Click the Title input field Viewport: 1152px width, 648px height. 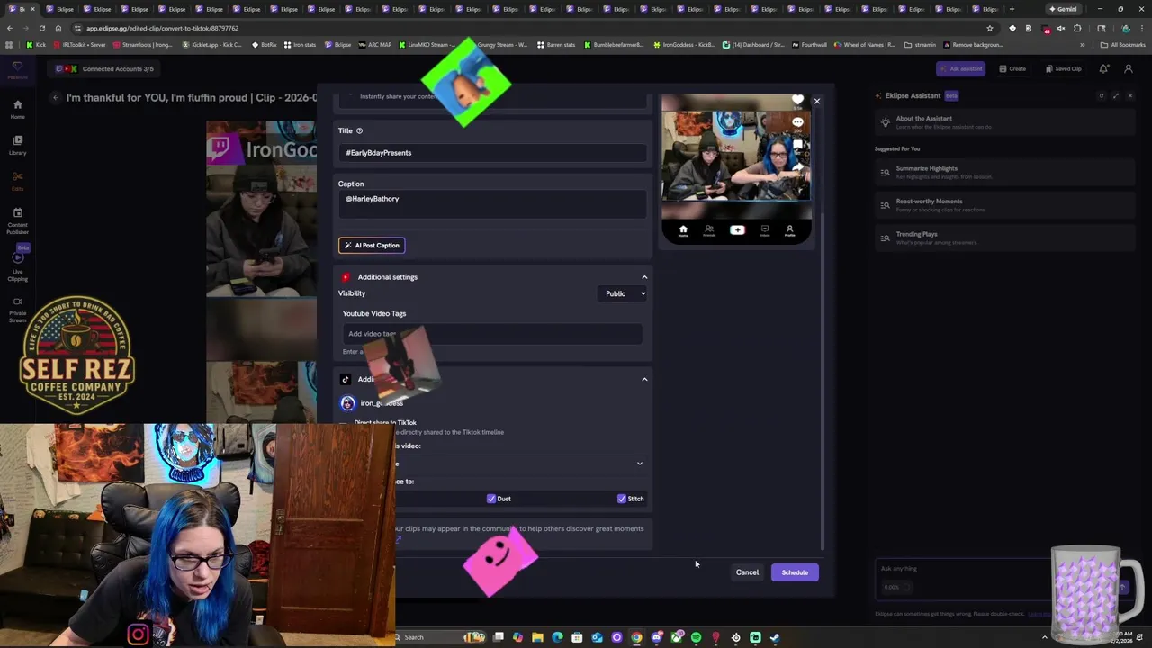point(493,153)
